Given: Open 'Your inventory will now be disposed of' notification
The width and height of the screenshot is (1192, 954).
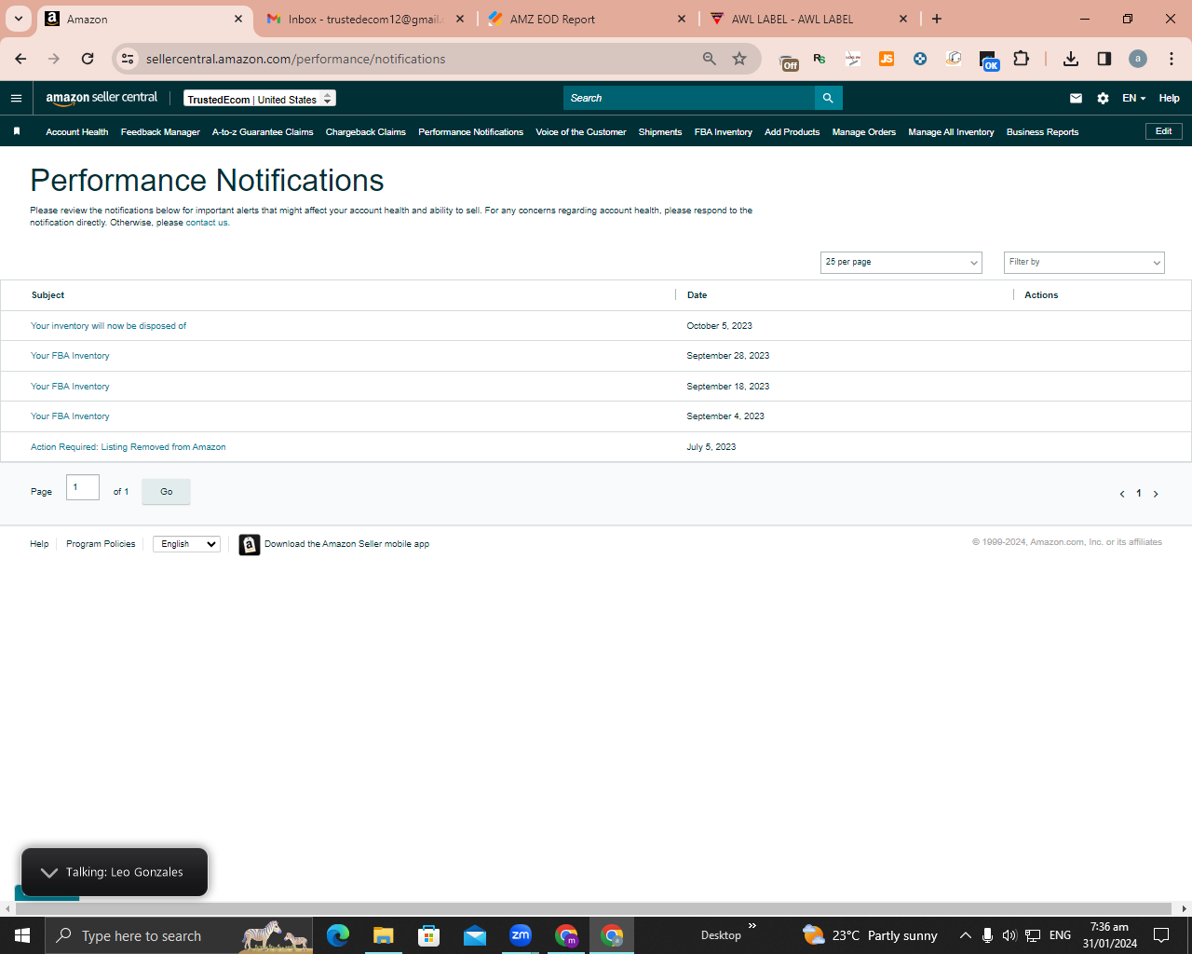Looking at the screenshot, I should [108, 326].
